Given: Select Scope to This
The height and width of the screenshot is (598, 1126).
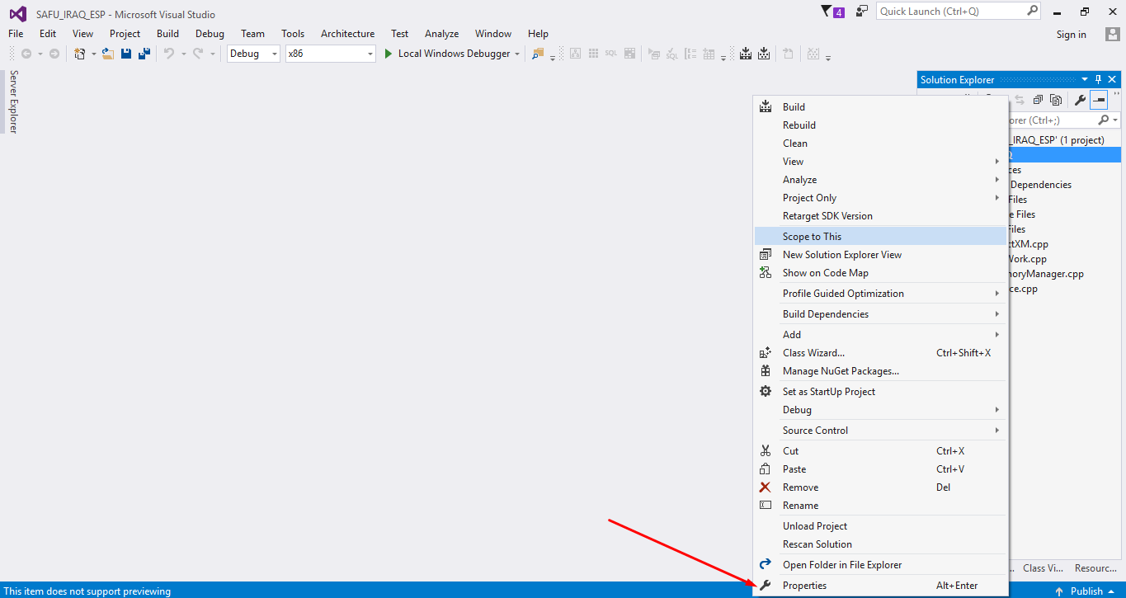Looking at the screenshot, I should 880,237.
